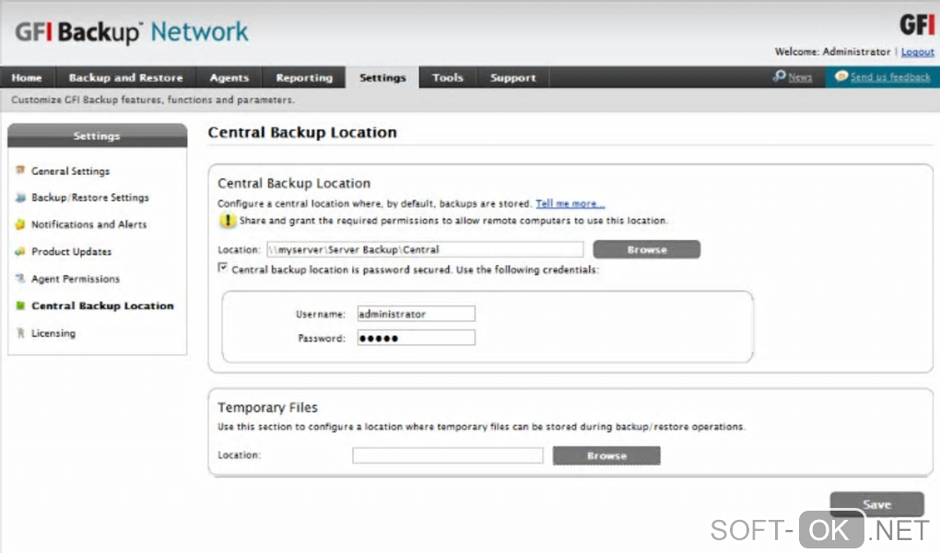Click the Product Updates sidebar icon
This screenshot has width=940, height=553.
[20, 251]
